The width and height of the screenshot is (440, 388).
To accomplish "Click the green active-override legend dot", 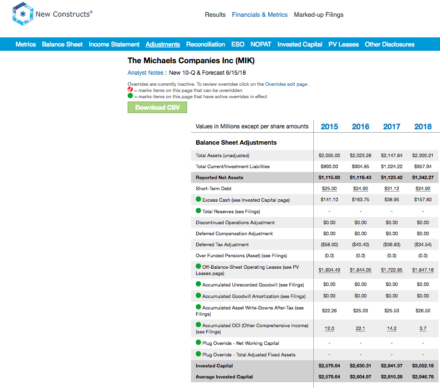I will [x=130, y=95].
